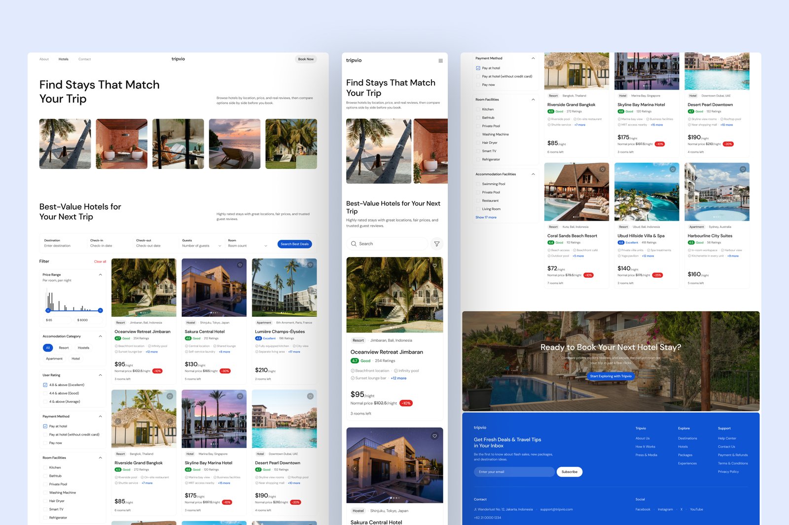Favorite the Oceanview Retreat Jimbaran hotel card
The width and height of the screenshot is (789, 525).
pos(170,265)
